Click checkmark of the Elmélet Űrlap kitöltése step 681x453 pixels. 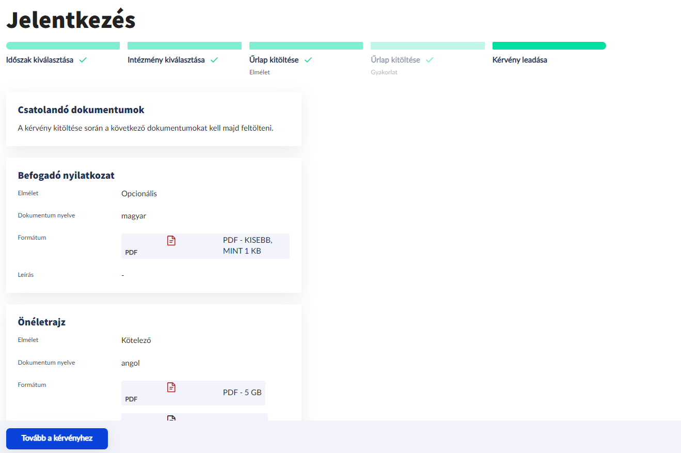pos(308,60)
